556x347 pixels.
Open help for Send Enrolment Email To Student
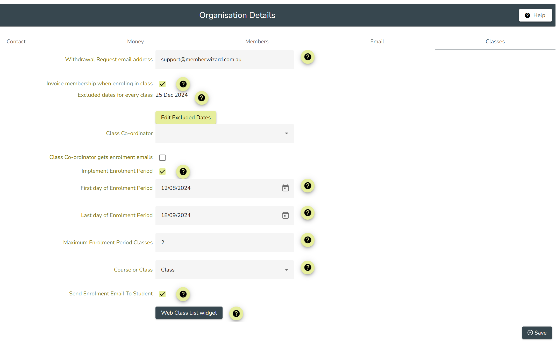click(183, 294)
